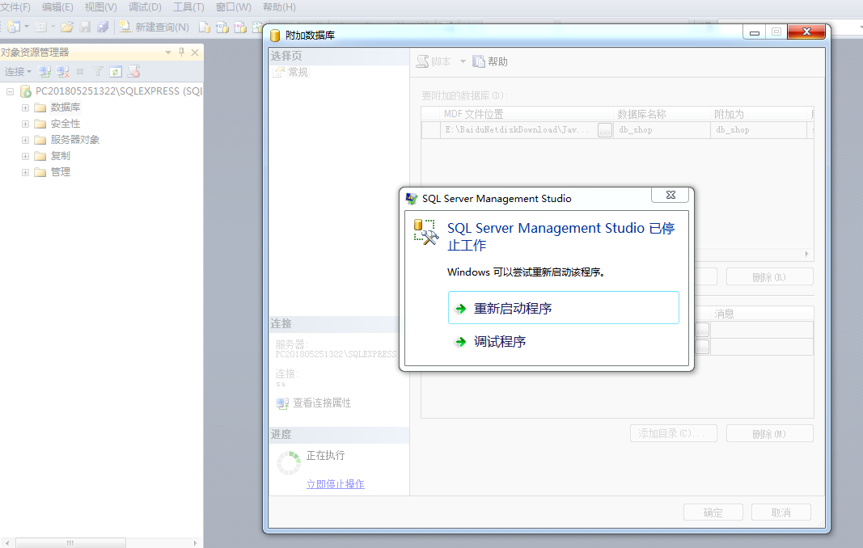Click the 复制 folder icon
The width and height of the screenshot is (863, 548).
point(40,156)
